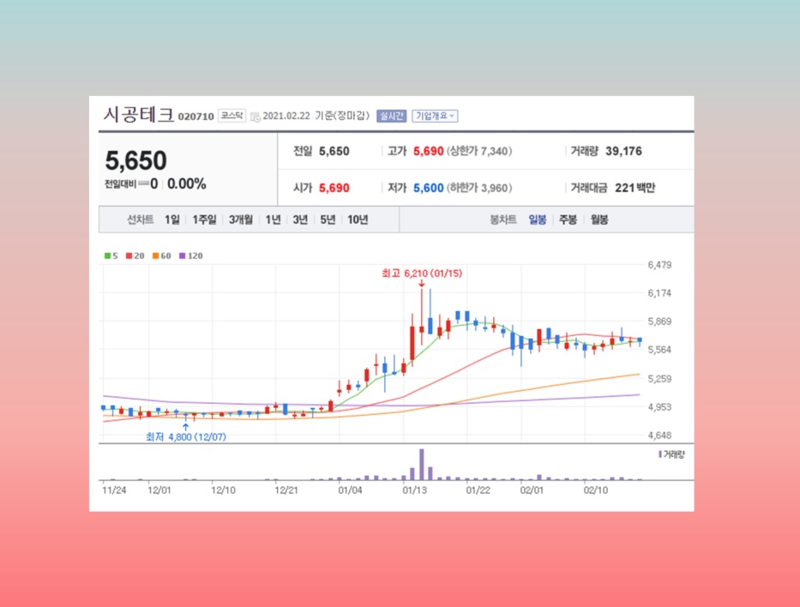This screenshot has height=607, width=800.
Task: Click the tallest volume bar near 01/13
Action: point(421,465)
